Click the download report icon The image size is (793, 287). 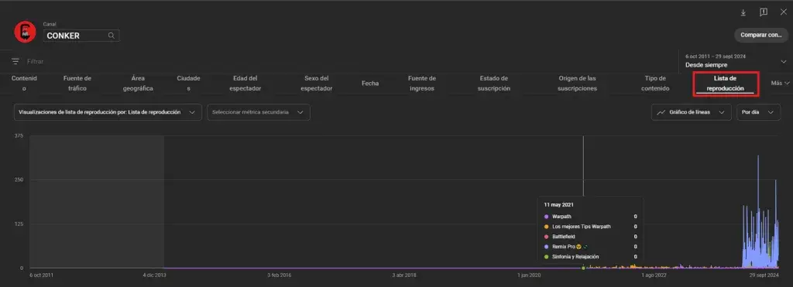(743, 12)
